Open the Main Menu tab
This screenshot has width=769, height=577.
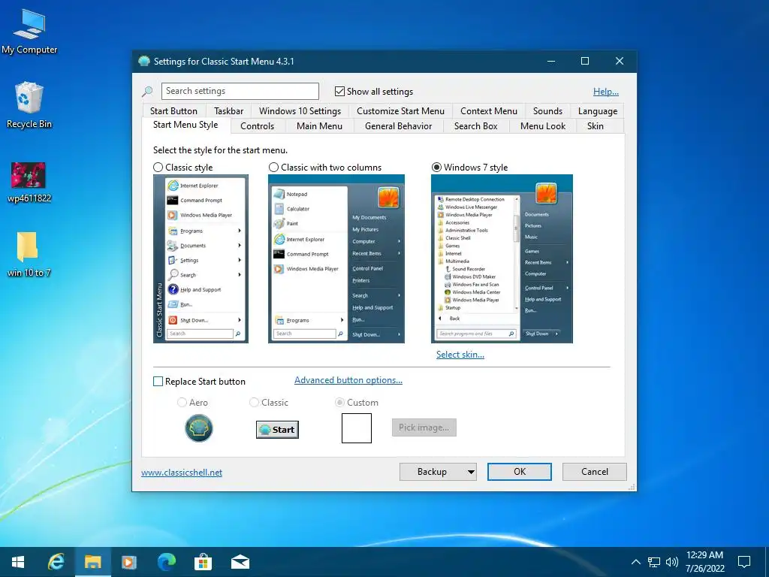click(319, 126)
